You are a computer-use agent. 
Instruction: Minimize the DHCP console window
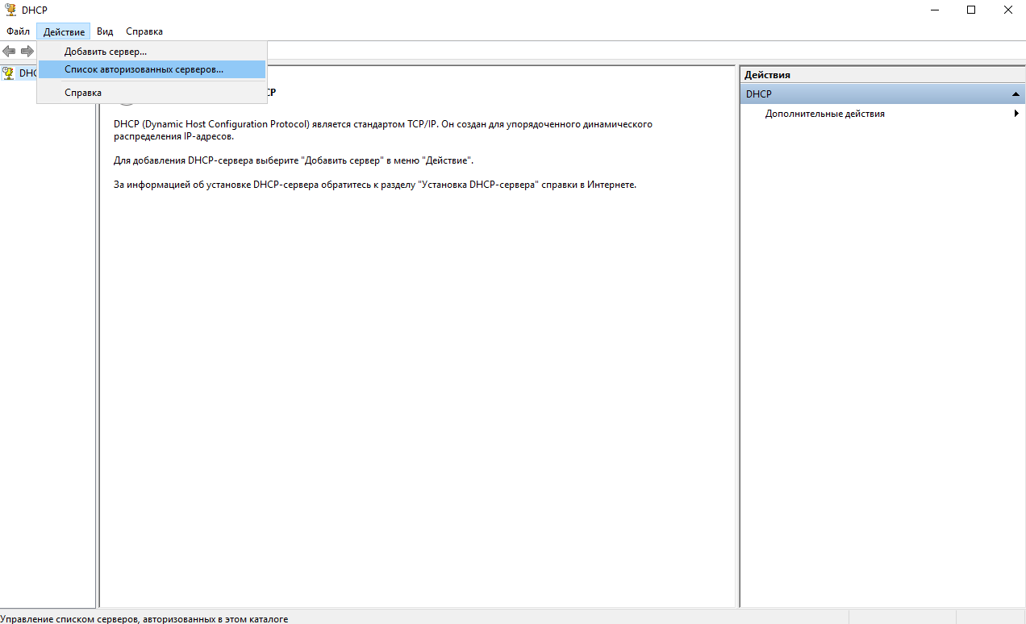934,10
